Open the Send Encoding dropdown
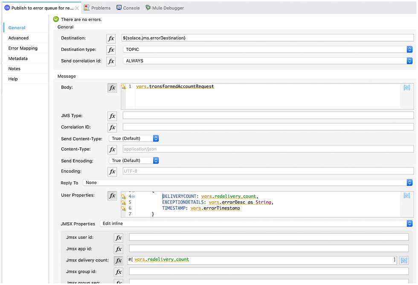Image resolution: width=418 pixels, height=285 pixels. point(134,161)
